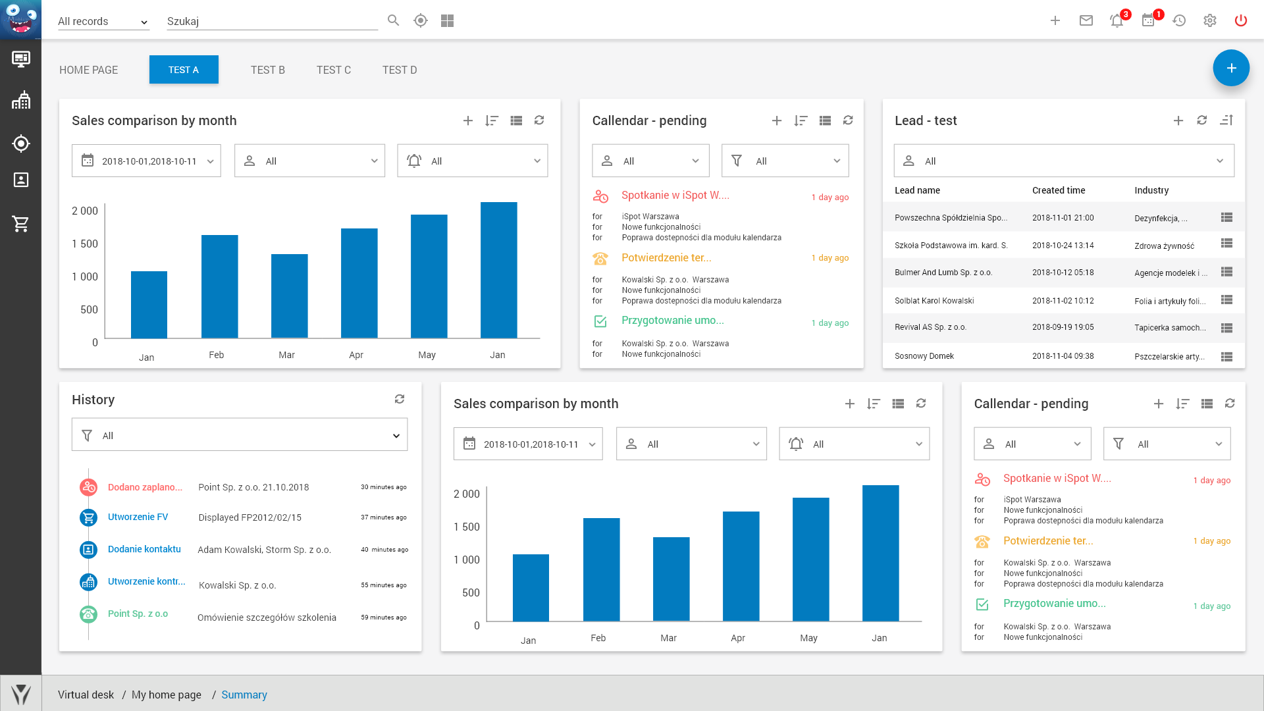Switch to the TEST B tab

[x=267, y=70]
